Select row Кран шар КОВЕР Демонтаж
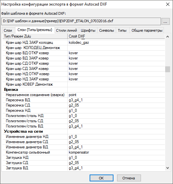The height and width of the screenshot is (184, 173). point(84,84)
